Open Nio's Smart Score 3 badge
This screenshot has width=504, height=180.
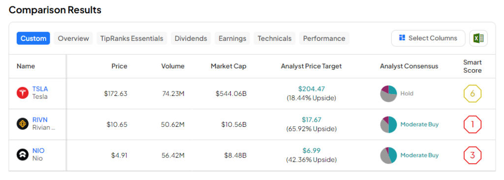472,155
